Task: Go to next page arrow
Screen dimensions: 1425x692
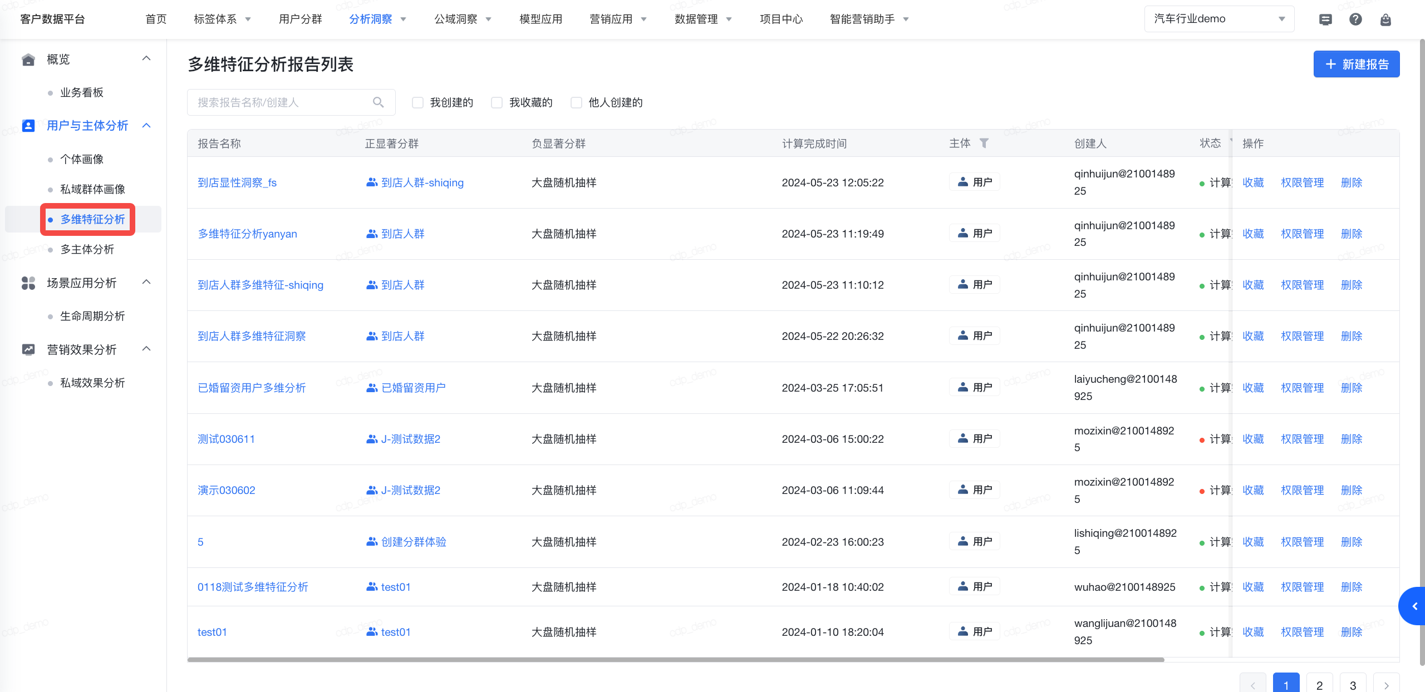Action: tap(1387, 684)
